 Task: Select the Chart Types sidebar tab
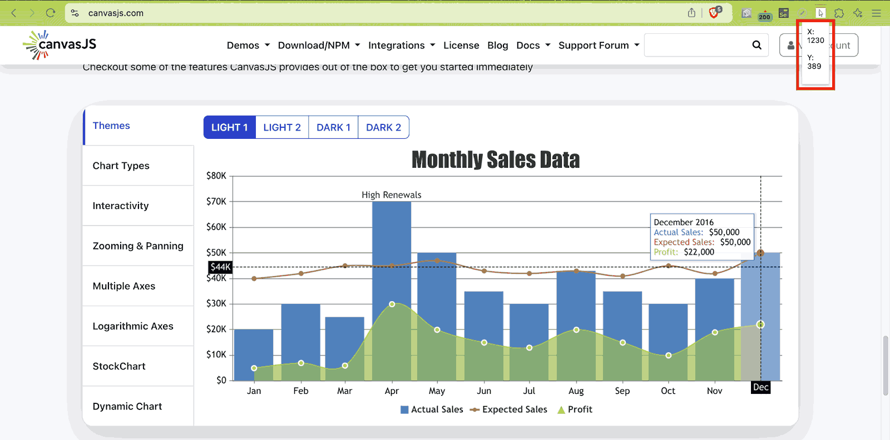[x=121, y=166]
